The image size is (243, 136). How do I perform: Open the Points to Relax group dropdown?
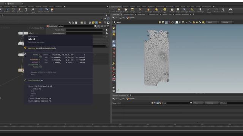click(x=104, y=30)
